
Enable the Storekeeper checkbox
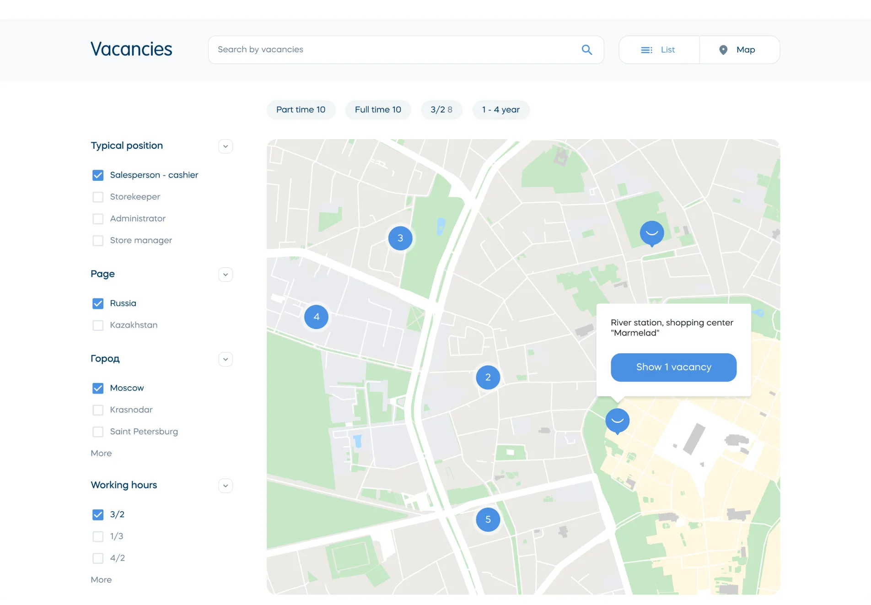[98, 197]
